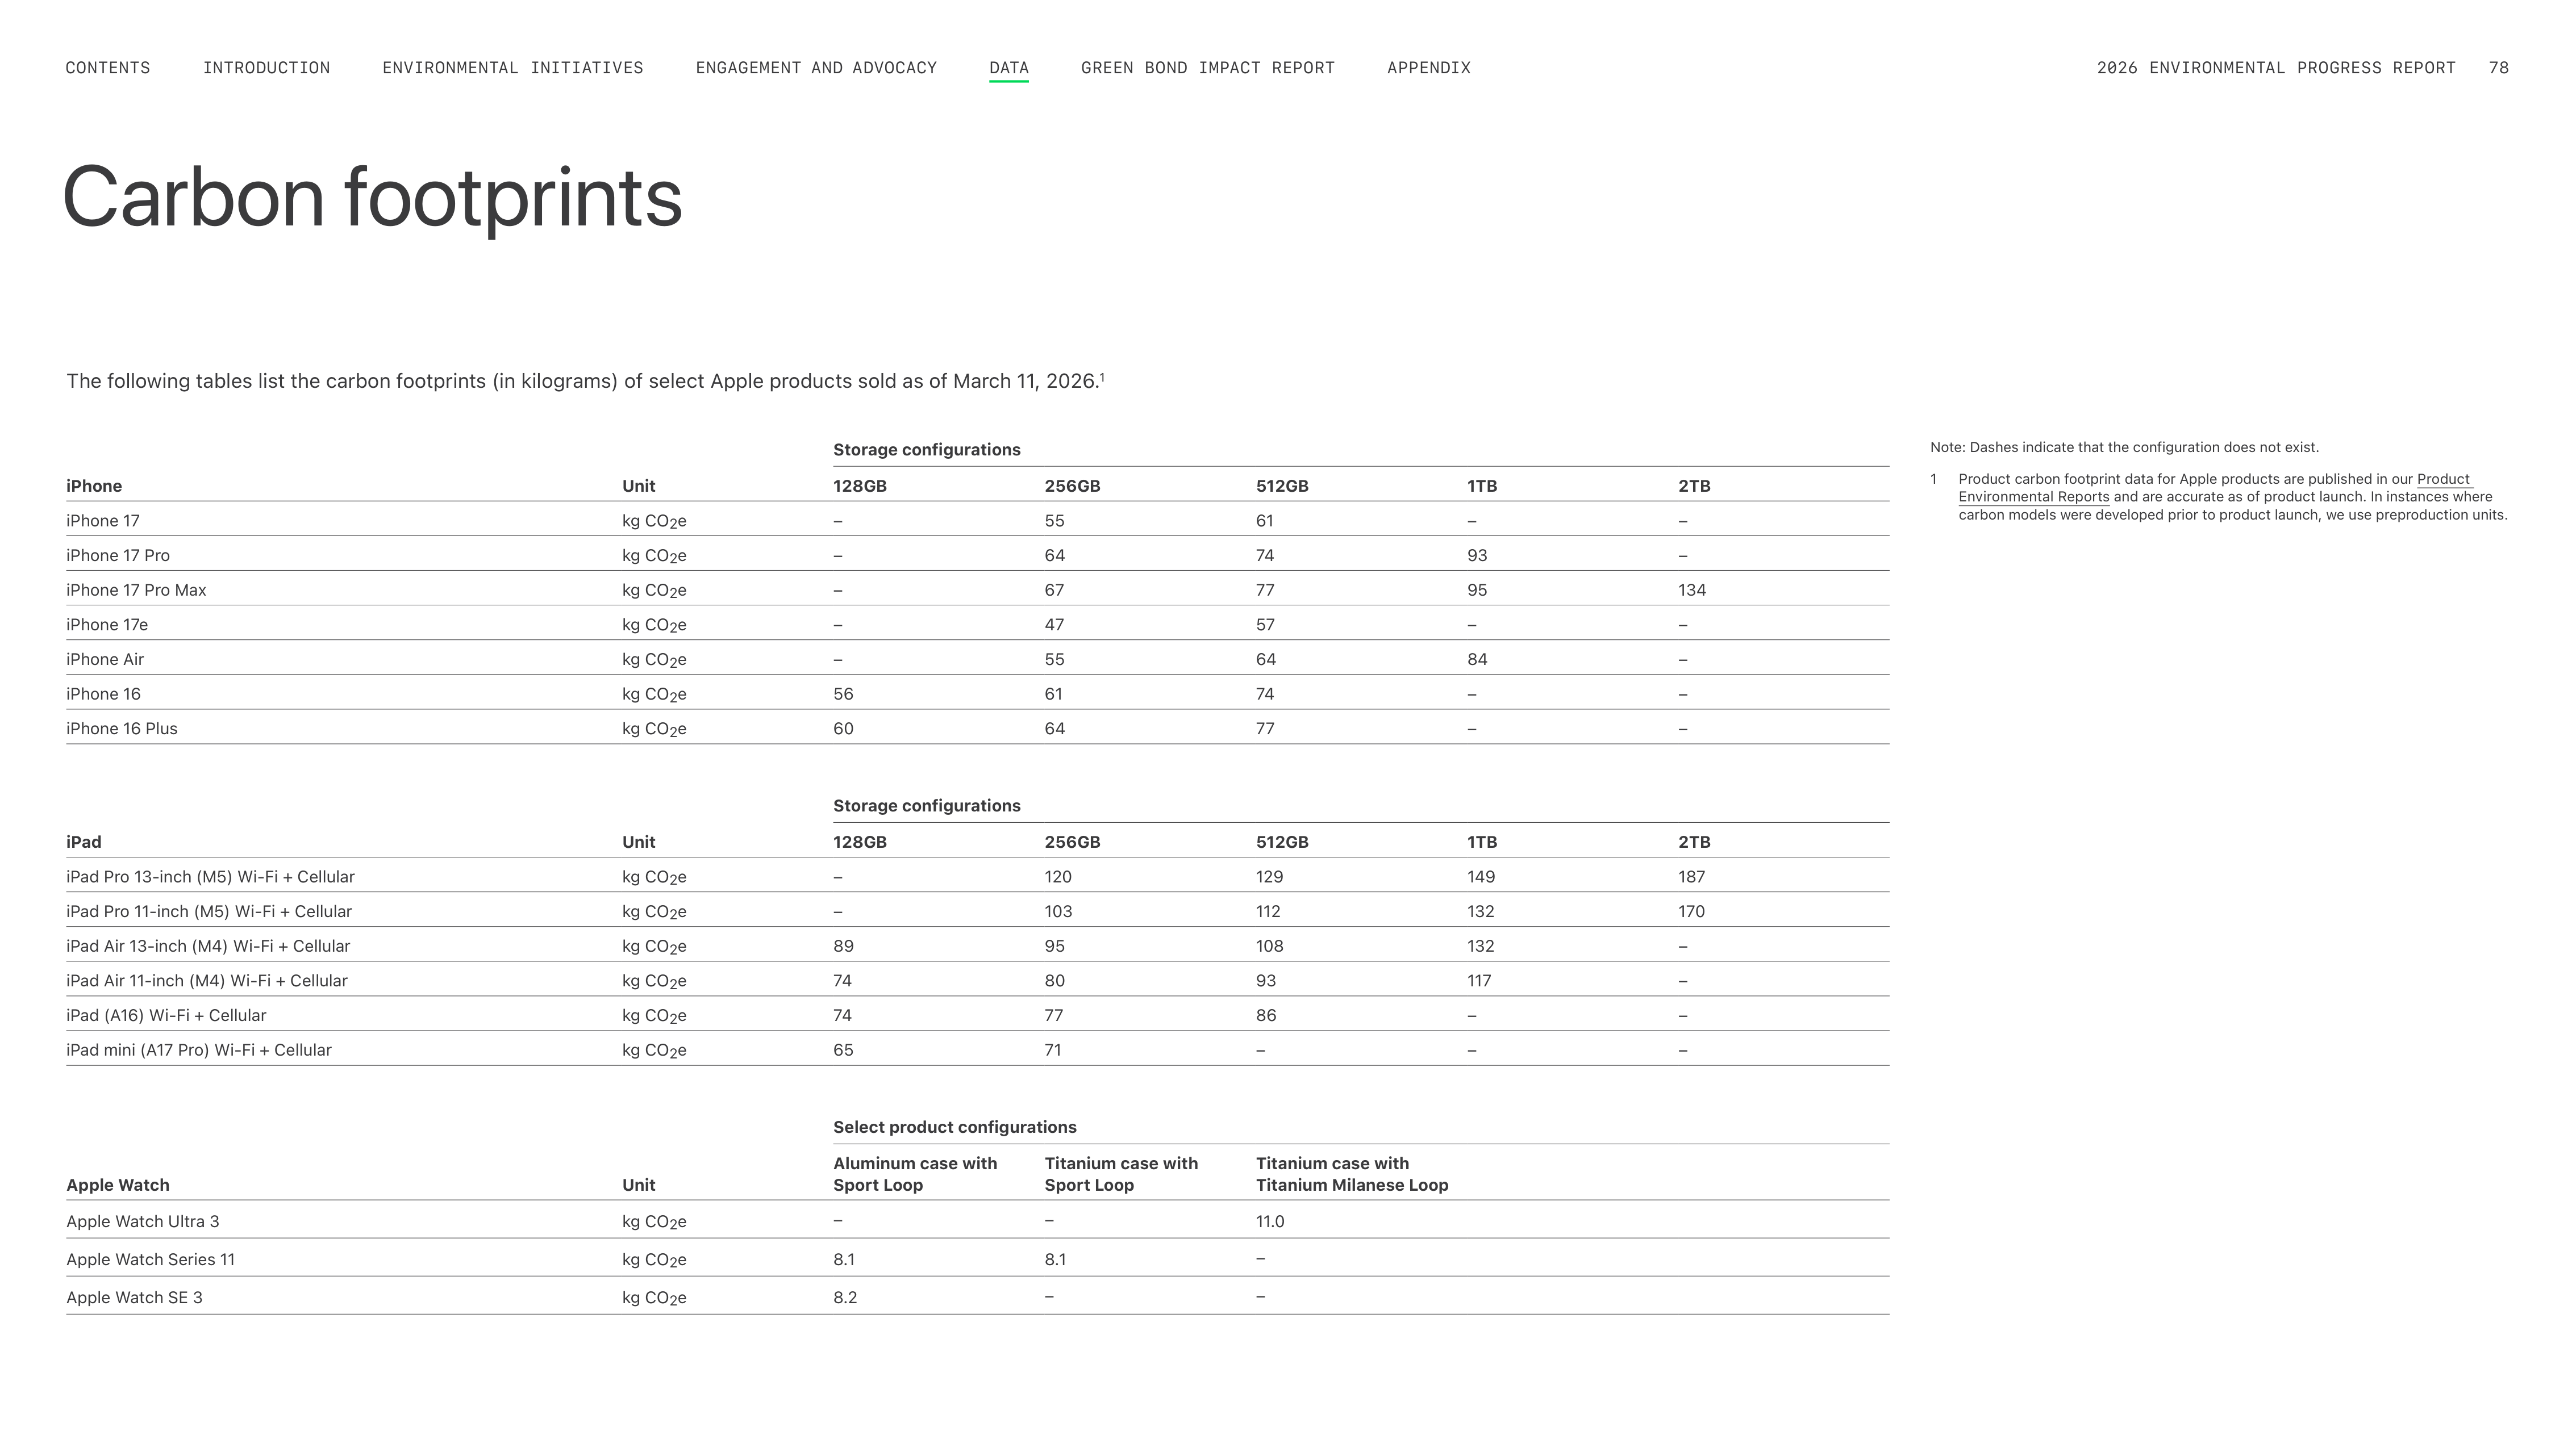The height and width of the screenshot is (1448, 2576).
Task: Select the iPhone Air row label
Action: [x=105, y=659]
